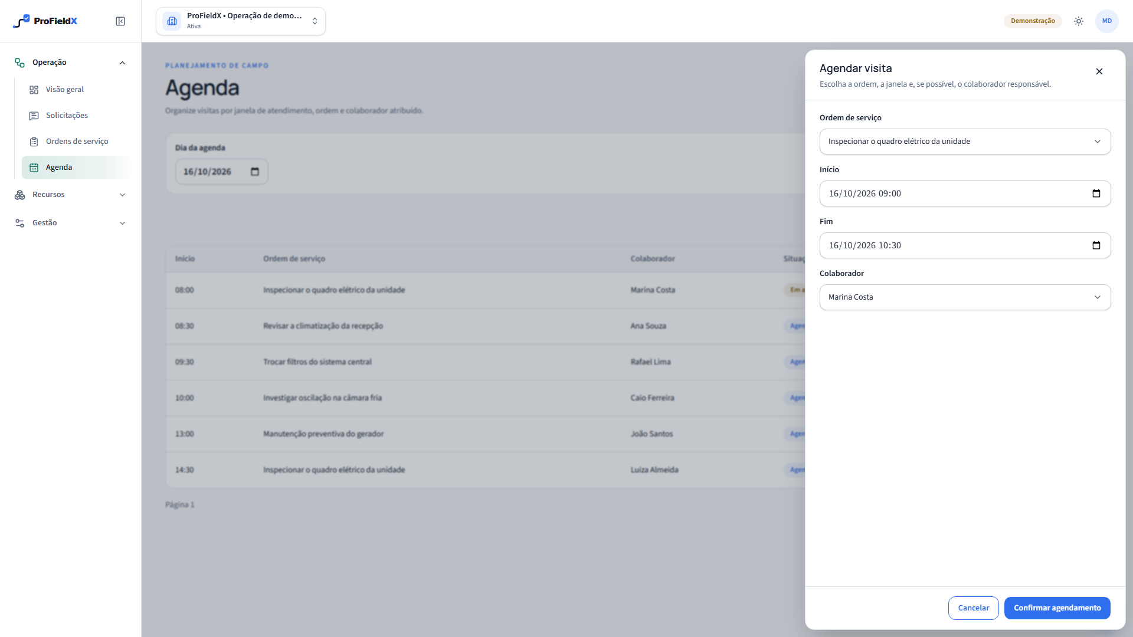
Task: Click 'Trocar filtros do sistema central' row text
Action: click(317, 362)
